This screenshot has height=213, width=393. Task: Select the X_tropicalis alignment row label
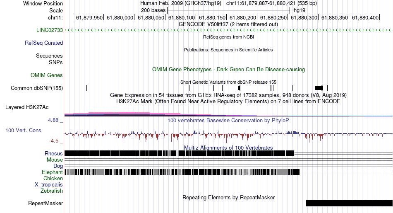pyautogui.click(x=49, y=185)
